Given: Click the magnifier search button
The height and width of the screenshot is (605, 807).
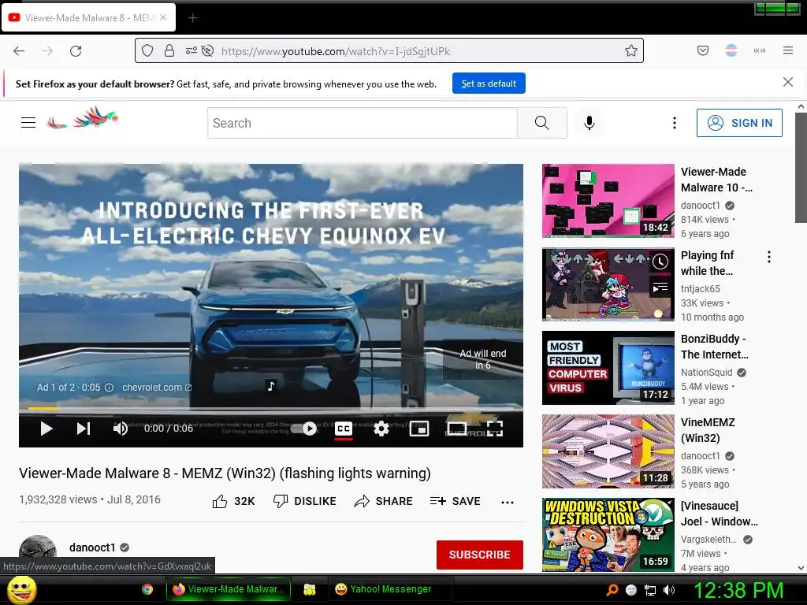Looking at the screenshot, I should coord(541,123).
